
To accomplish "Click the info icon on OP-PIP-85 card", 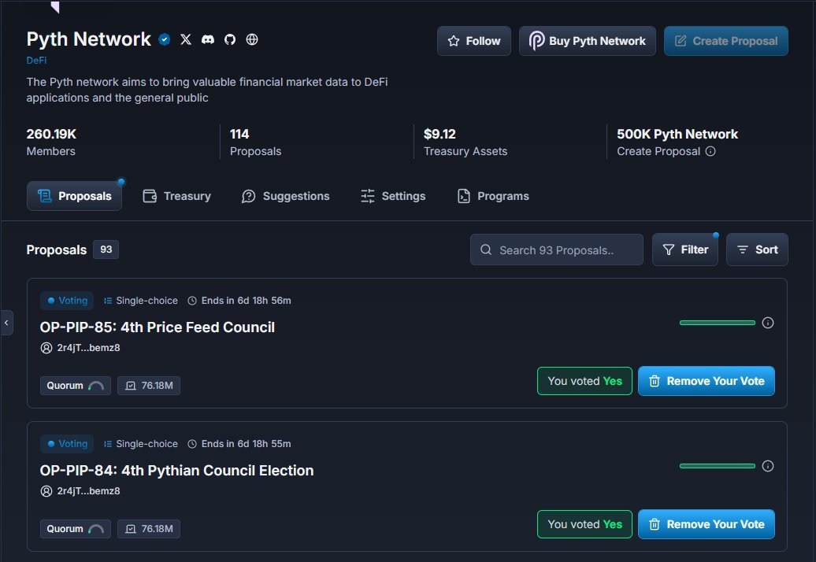I will pos(768,323).
